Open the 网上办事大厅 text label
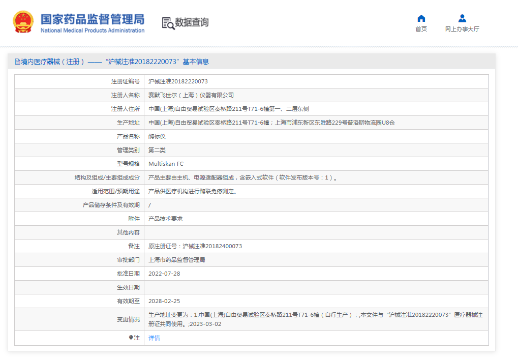518x359 pixels. [462, 29]
